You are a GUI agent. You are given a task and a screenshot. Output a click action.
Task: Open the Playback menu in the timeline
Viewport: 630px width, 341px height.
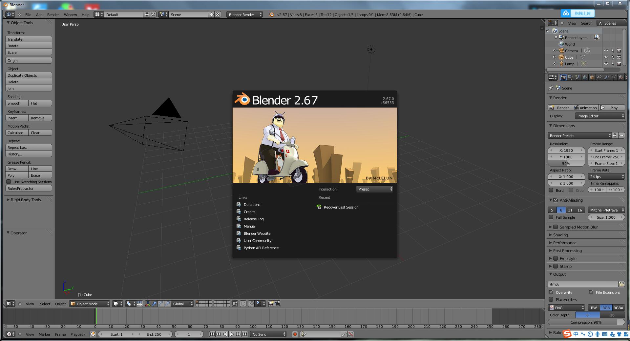78,334
